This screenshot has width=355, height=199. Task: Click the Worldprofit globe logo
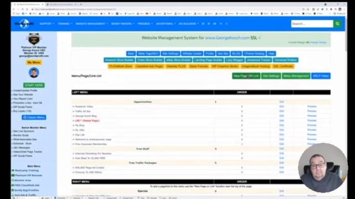pos(24,24)
